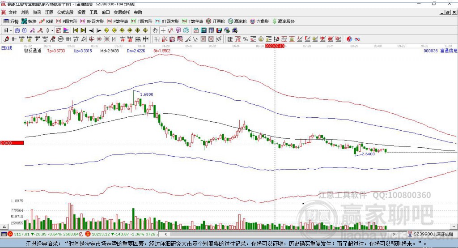Open the 浏览 menu
458x248 pixels.
(x=25, y=12)
